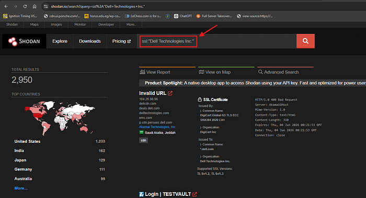Click the SSL Certificate lock icon
This screenshot has width=366, height=198.
coord(200,100)
